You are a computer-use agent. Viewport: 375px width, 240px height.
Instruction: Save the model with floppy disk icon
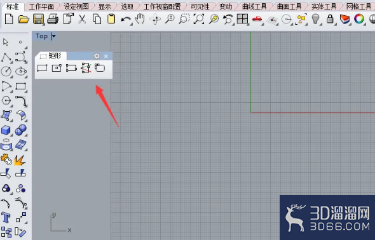38,19
